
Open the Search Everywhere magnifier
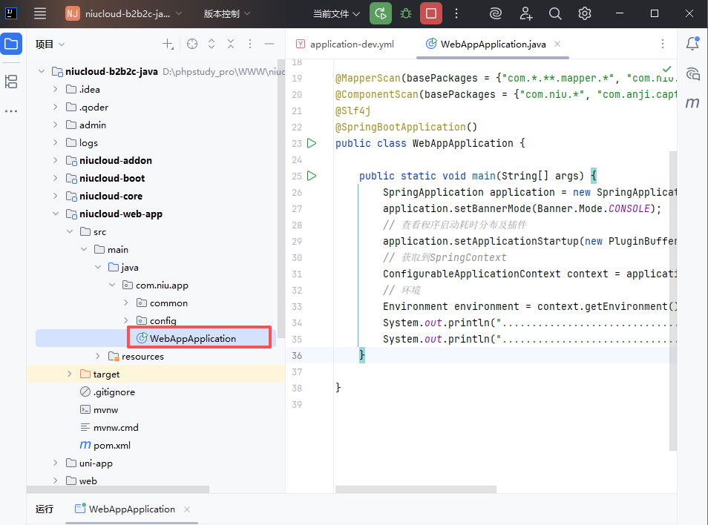pyautogui.click(x=555, y=13)
